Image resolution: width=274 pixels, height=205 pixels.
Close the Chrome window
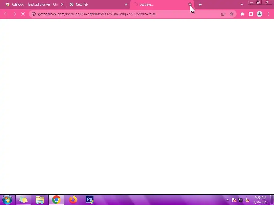(267, 2)
